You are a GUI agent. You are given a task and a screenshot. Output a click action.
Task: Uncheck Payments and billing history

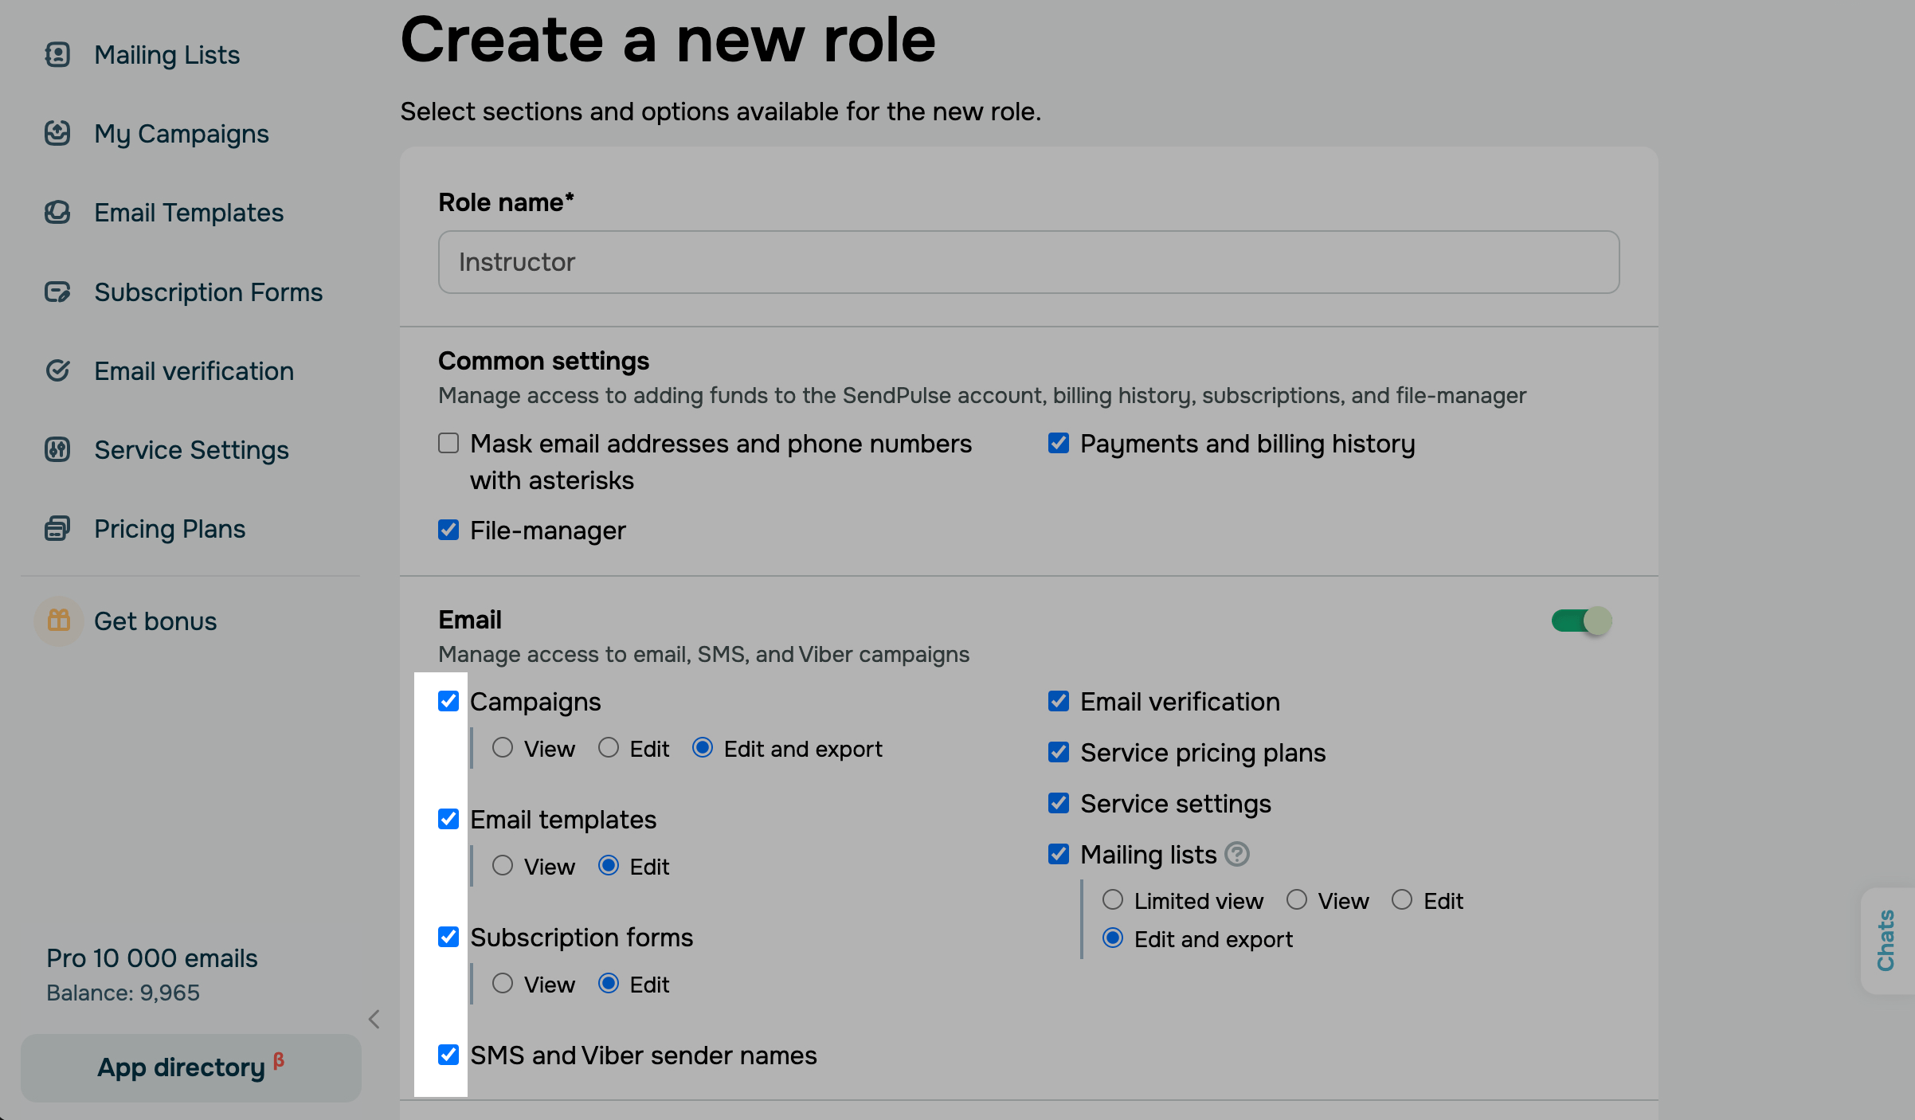(1059, 444)
